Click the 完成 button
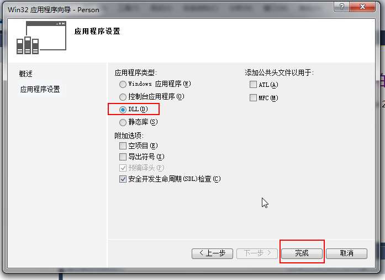Image resolution: width=385 pixels, height=280 pixels. 302,253
